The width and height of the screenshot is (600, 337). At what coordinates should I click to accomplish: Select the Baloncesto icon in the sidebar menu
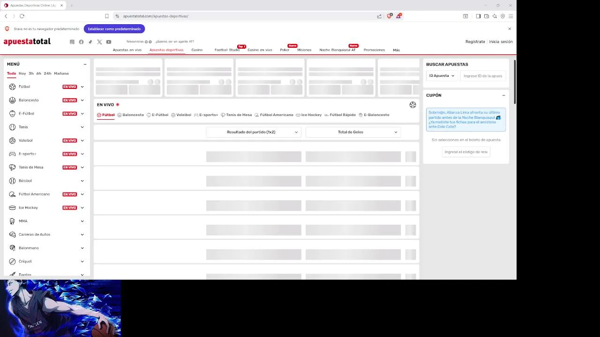12,100
